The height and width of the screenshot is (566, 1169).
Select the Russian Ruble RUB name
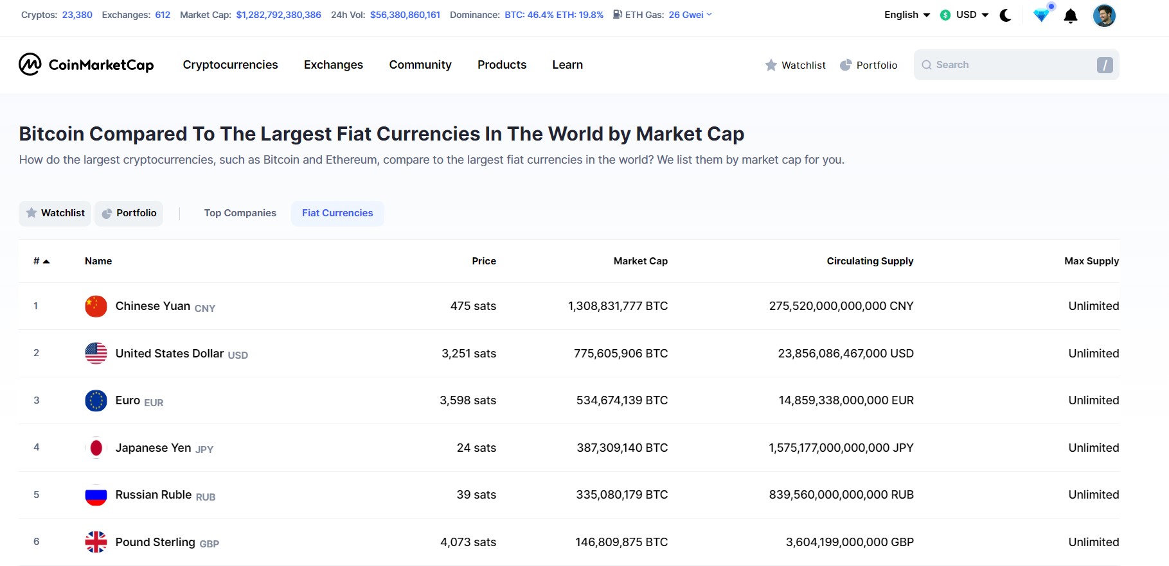(165, 495)
